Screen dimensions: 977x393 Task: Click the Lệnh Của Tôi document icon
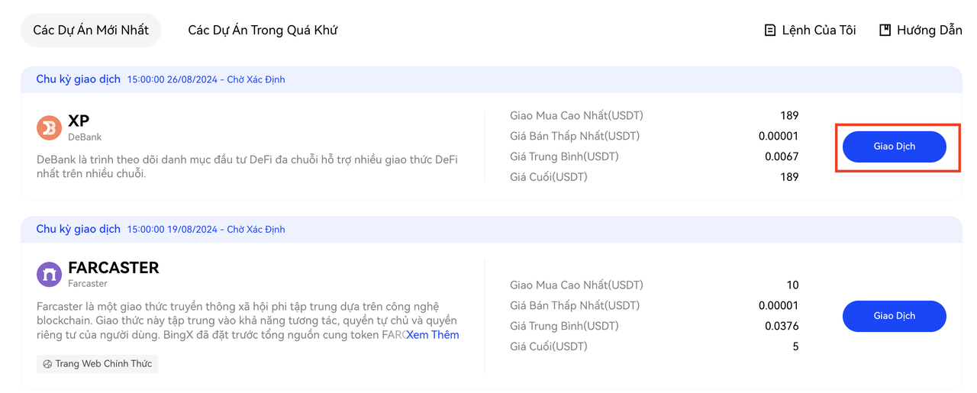point(770,31)
